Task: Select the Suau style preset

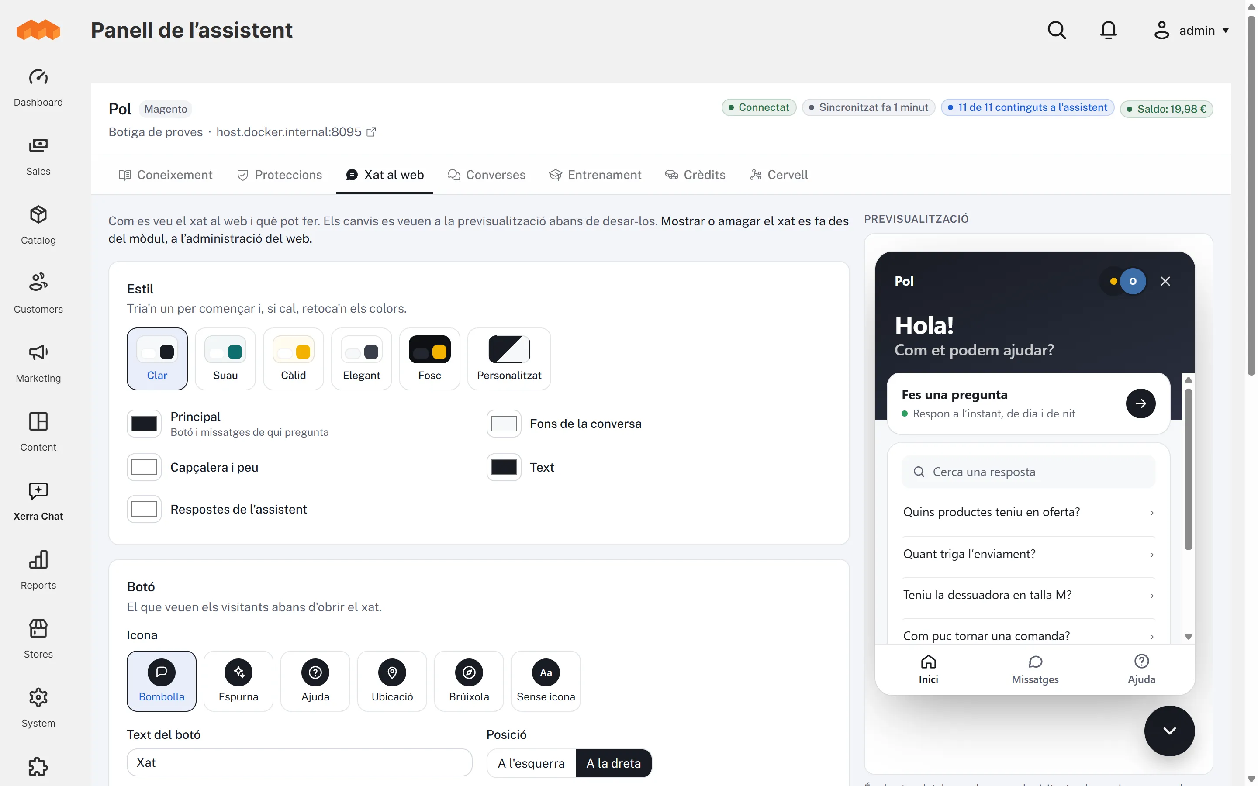Action: (225, 359)
